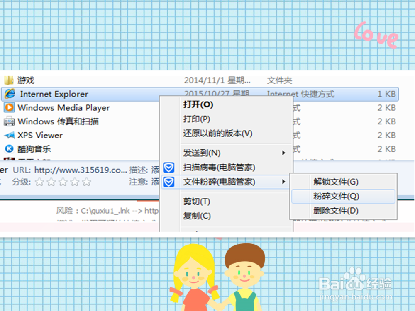
Task: Click the 描述 field in details pane
Action: pyautogui.click(x=144, y=170)
